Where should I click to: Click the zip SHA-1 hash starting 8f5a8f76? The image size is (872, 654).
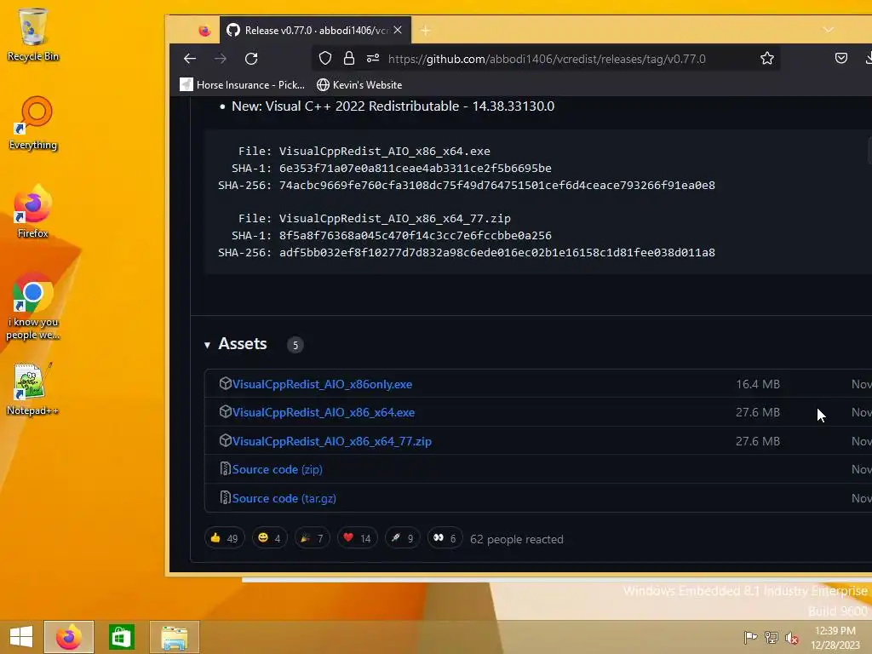pyautogui.click(x=416, y=236)
